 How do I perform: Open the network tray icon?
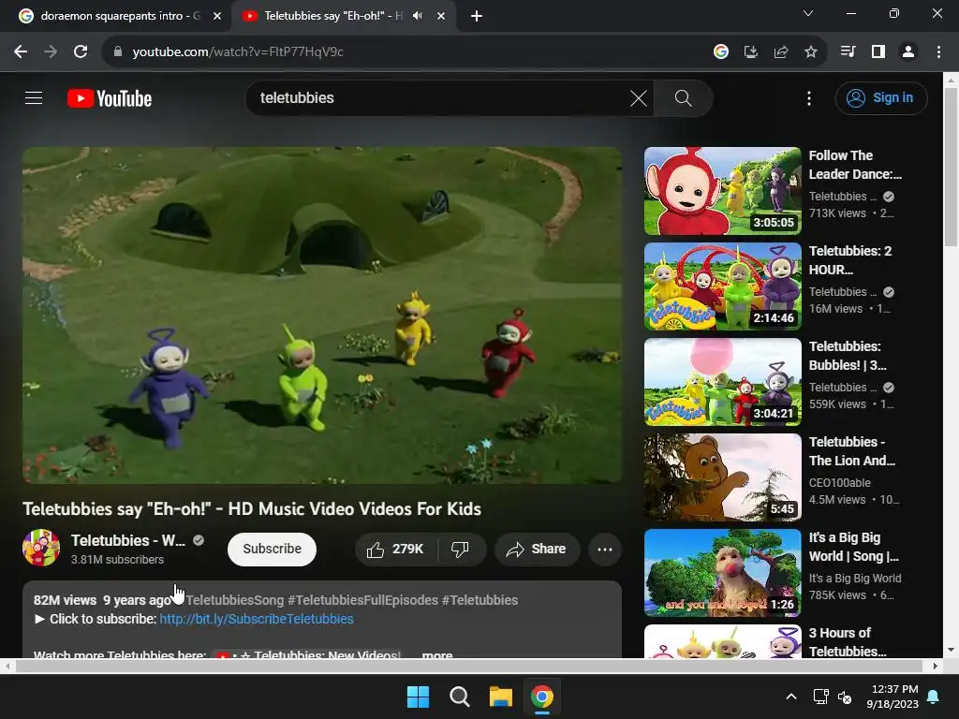coord(820,697)
